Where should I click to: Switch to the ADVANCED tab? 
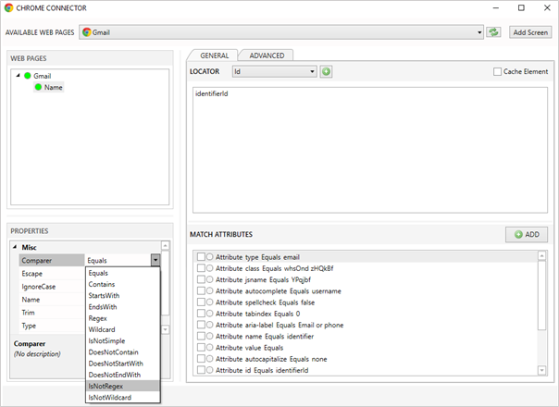point(267,55)
